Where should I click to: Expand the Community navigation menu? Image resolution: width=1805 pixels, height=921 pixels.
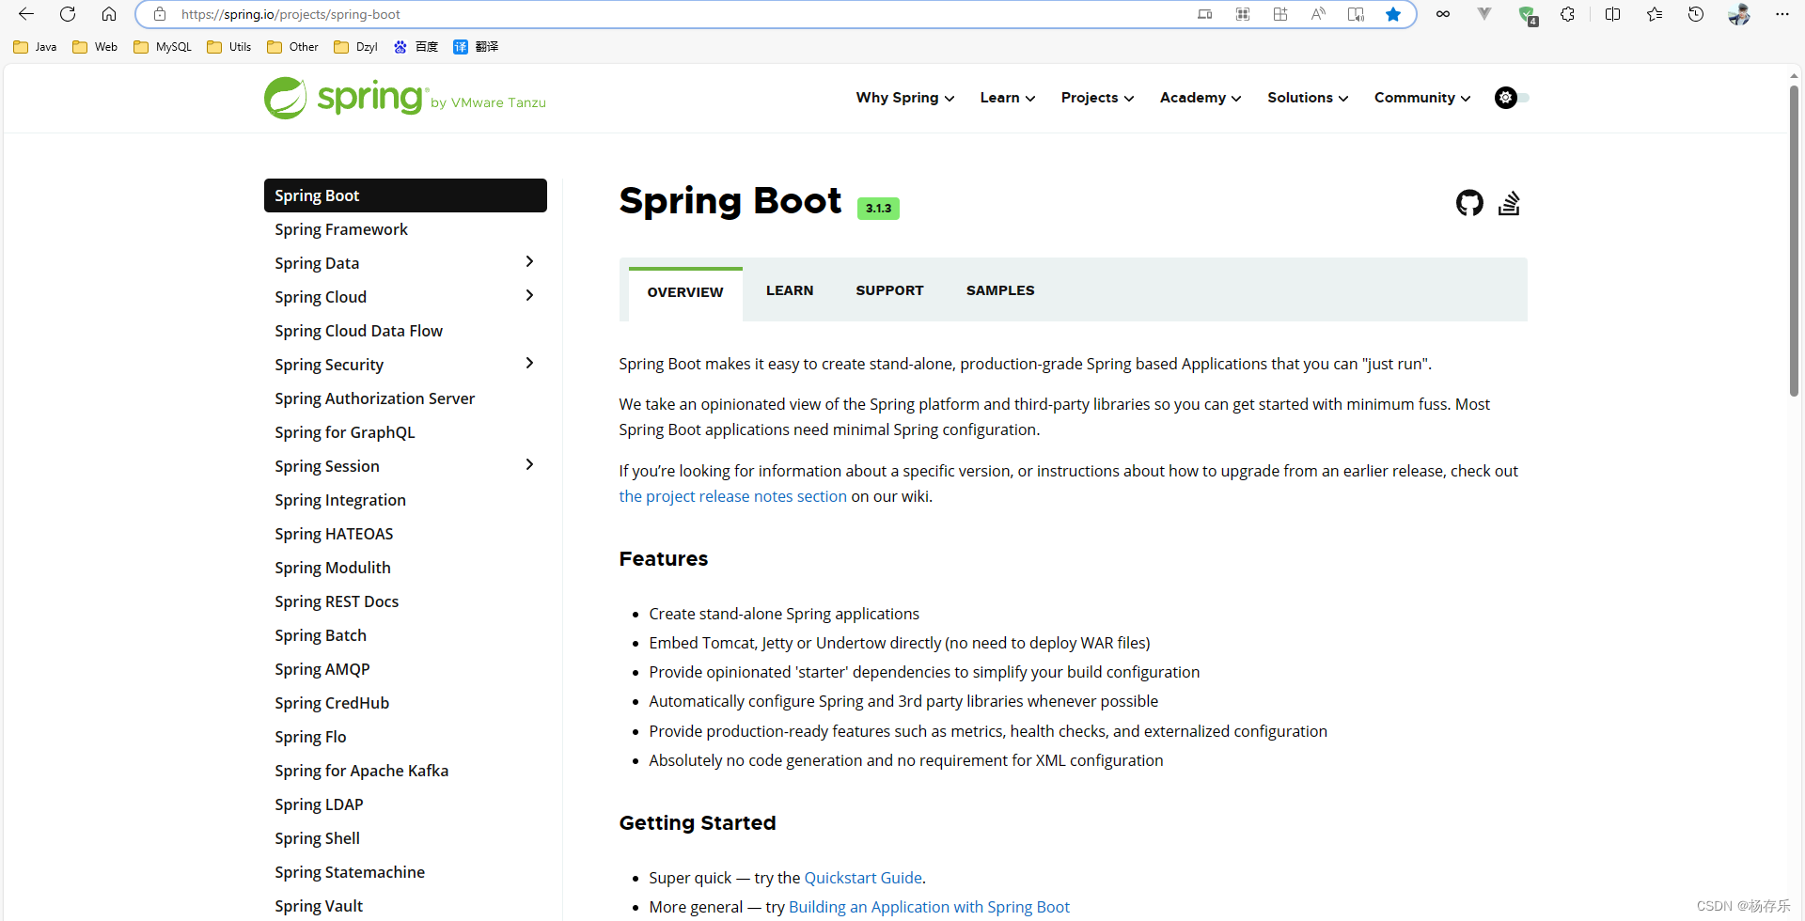coord(1422,98)
